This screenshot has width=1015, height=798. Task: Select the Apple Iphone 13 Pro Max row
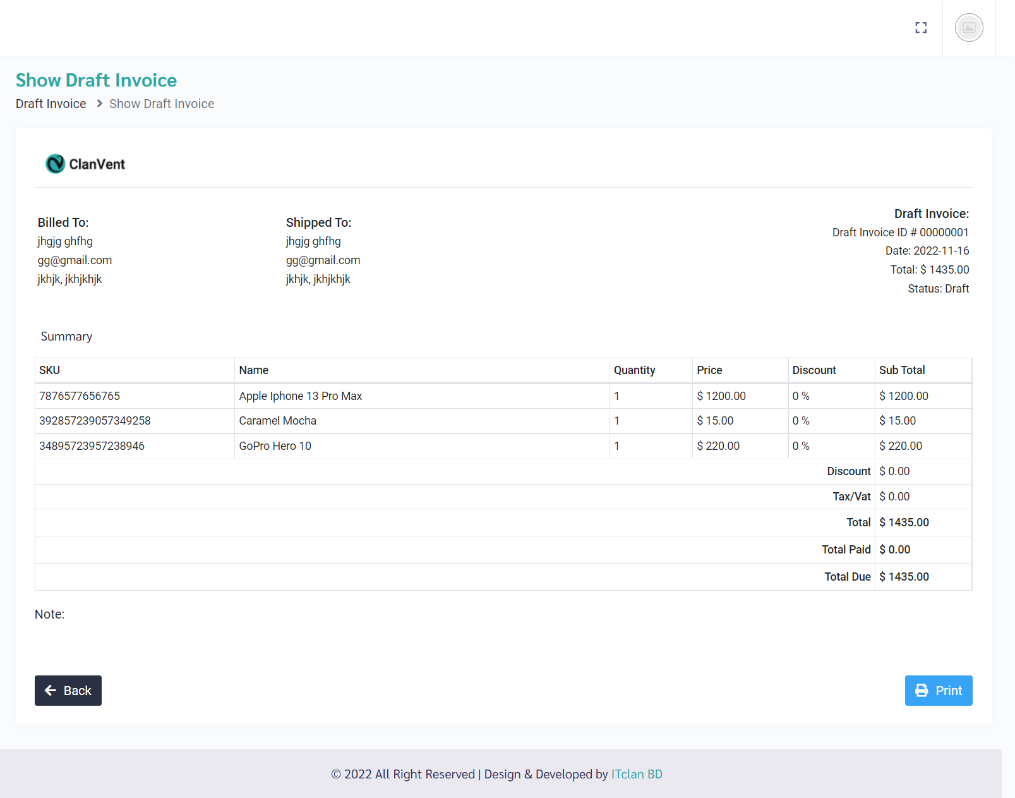tap(301, 396)
